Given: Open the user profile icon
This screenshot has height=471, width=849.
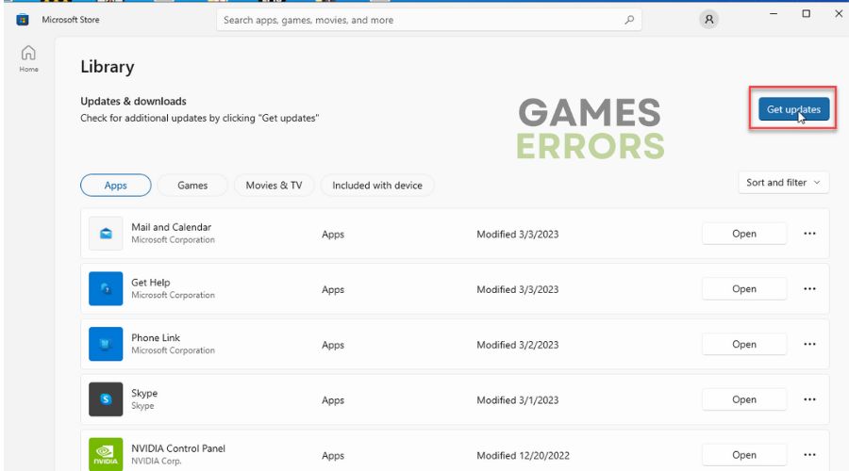Looking at the screenshot, I should (x=708, y=20).
